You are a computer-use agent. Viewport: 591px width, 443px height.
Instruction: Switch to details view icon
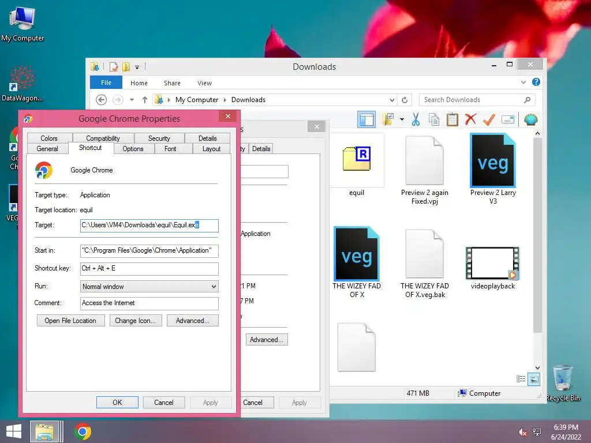point(521,379)
